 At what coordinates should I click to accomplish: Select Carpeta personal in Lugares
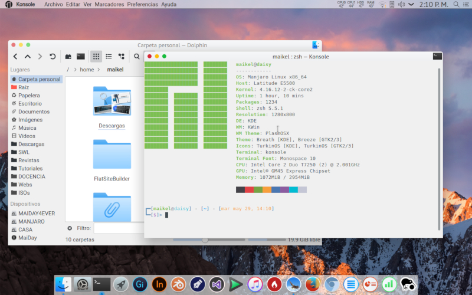click(x=36, y=79)
